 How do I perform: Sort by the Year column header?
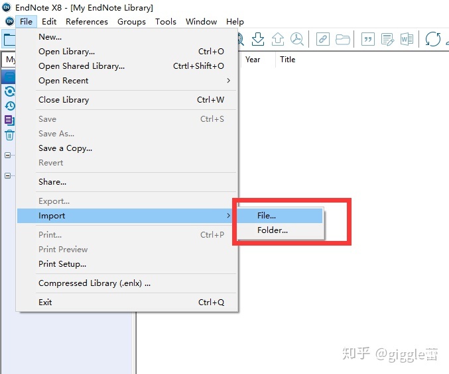(258, 60)
